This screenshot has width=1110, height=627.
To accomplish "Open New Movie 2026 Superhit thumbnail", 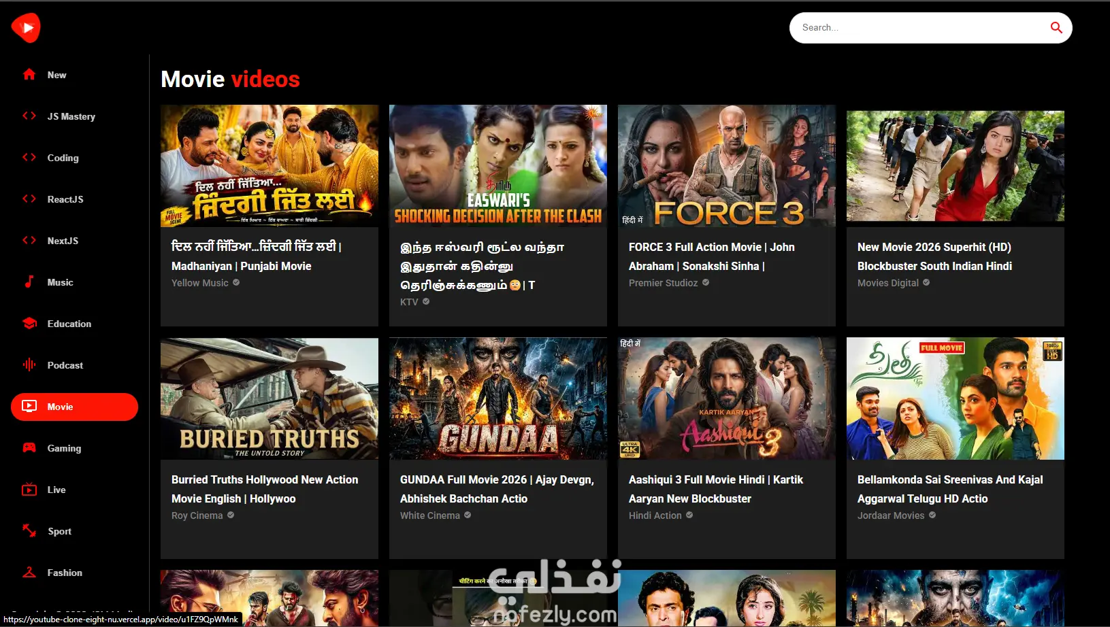I will pyautogui.click(x=956, y=166).
